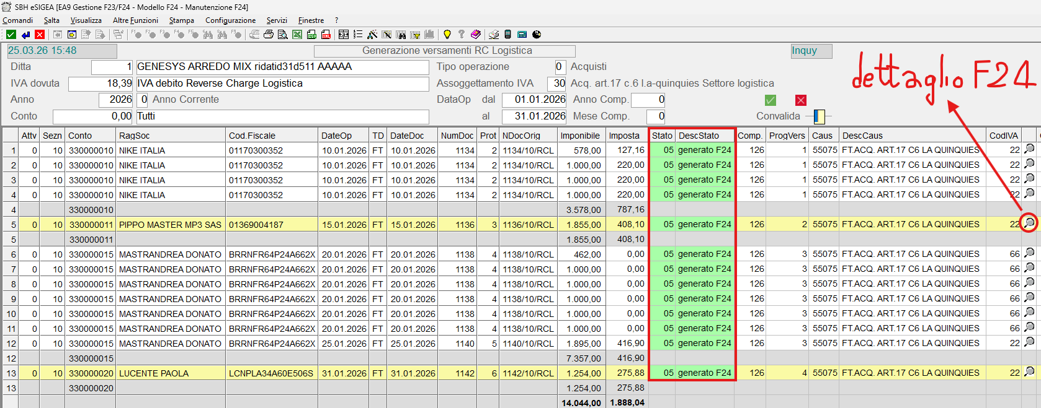
Task: Click the Ditta code input field
Action: pyautogui.click(x=112, y=67)
